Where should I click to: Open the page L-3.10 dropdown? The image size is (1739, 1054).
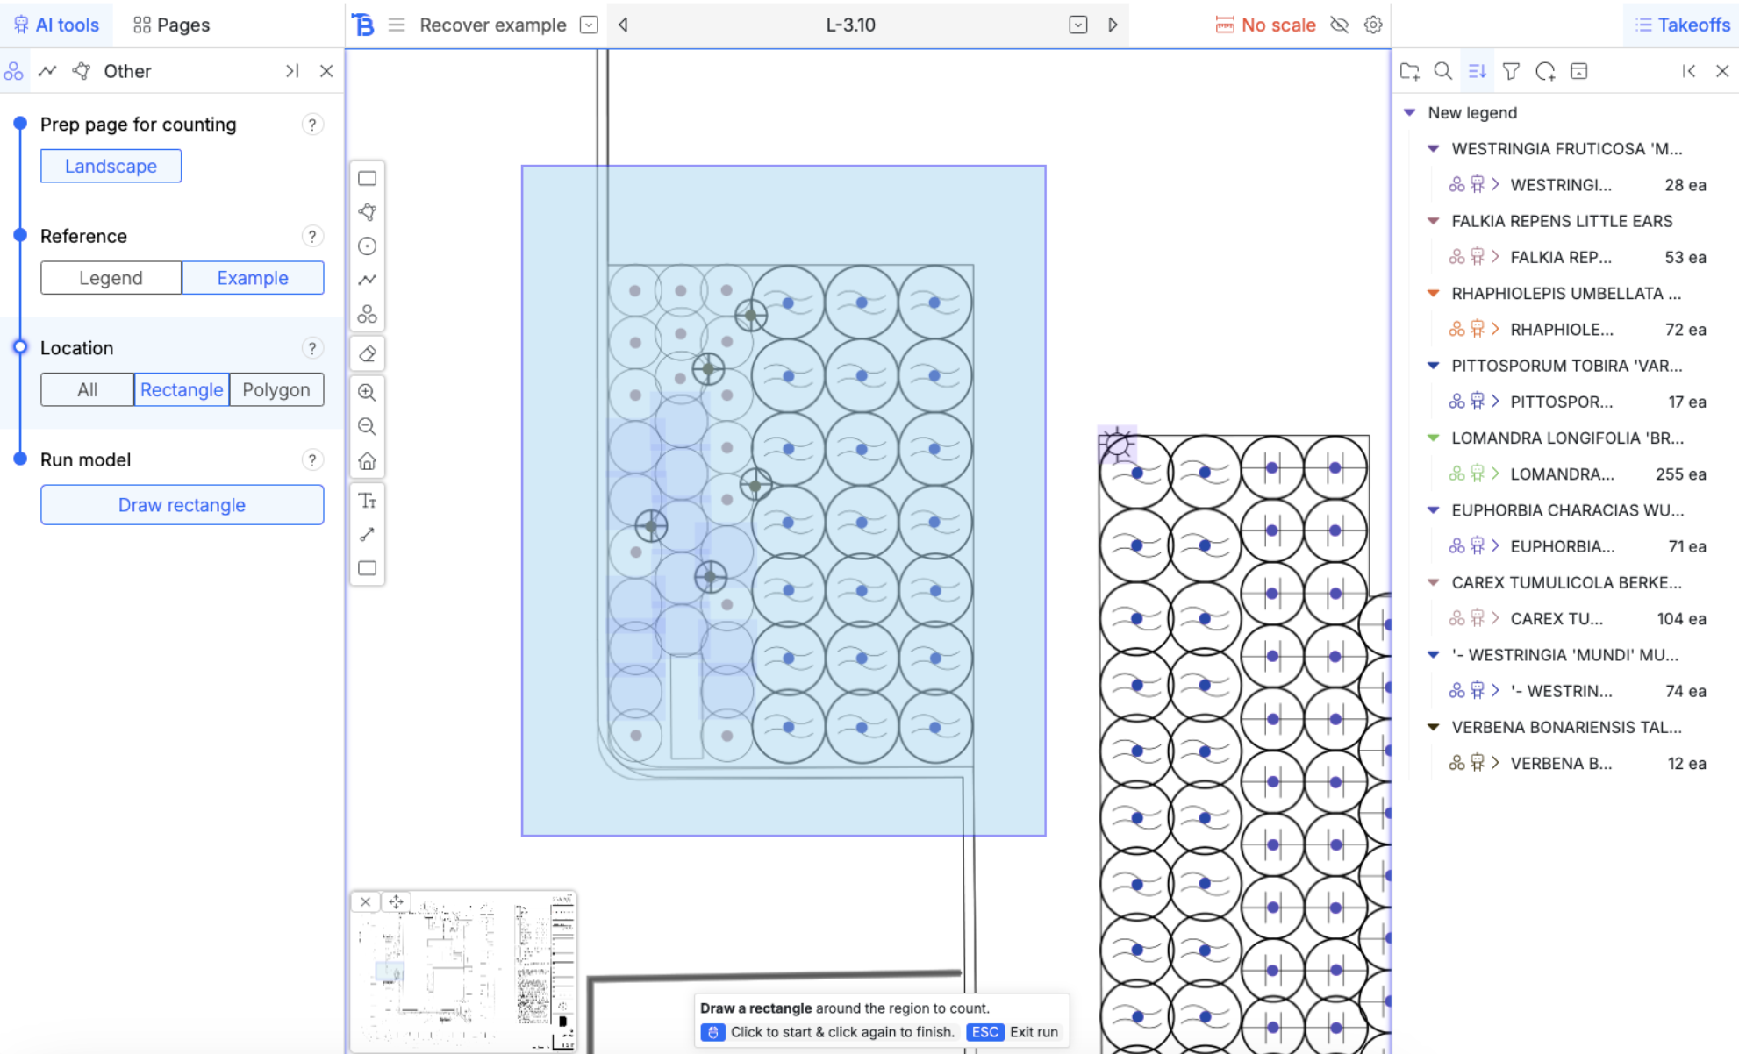tap(1078, 25)
